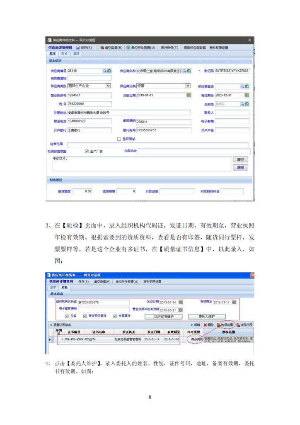Open 资料权限设置 in the 质检 dialog
The height and width of the screenshot is (425, 300).
click(x=152, y=282)
